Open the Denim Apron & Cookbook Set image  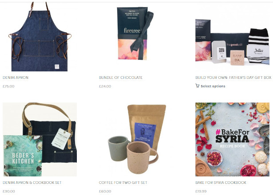[40, 140]
